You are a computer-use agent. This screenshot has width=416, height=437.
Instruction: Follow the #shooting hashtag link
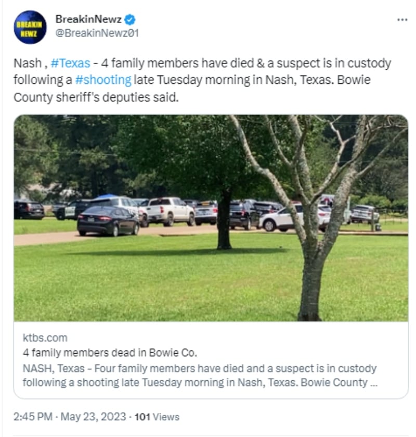103,80
